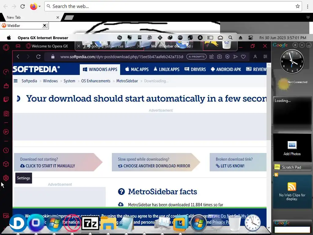
Task: Click the spiral icon in menu bar
Action: coord(120,38)
